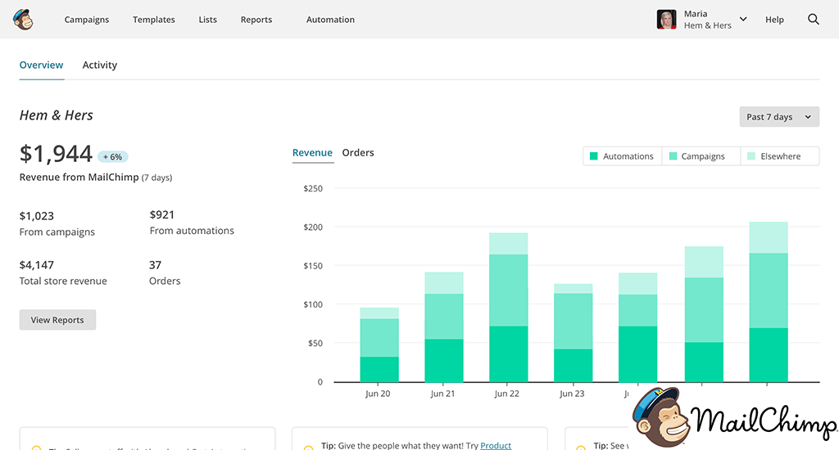Go to the Lists section
Screen dimensions: 839x450
(x=208, y=20)
